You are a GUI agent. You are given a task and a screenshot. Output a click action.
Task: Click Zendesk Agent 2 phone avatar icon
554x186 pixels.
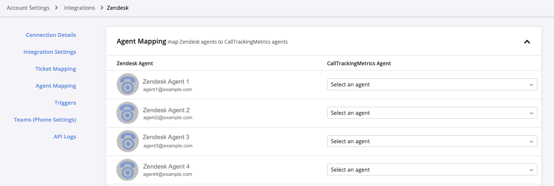[127, 113]
